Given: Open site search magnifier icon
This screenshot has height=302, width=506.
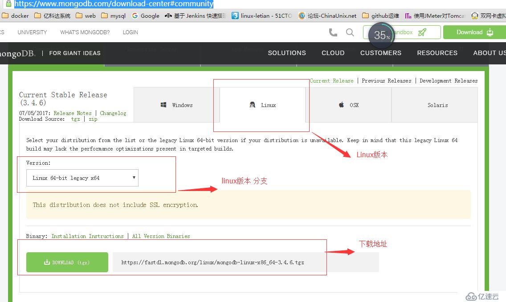Looking at the screenshot, I should tap(350, 32).
